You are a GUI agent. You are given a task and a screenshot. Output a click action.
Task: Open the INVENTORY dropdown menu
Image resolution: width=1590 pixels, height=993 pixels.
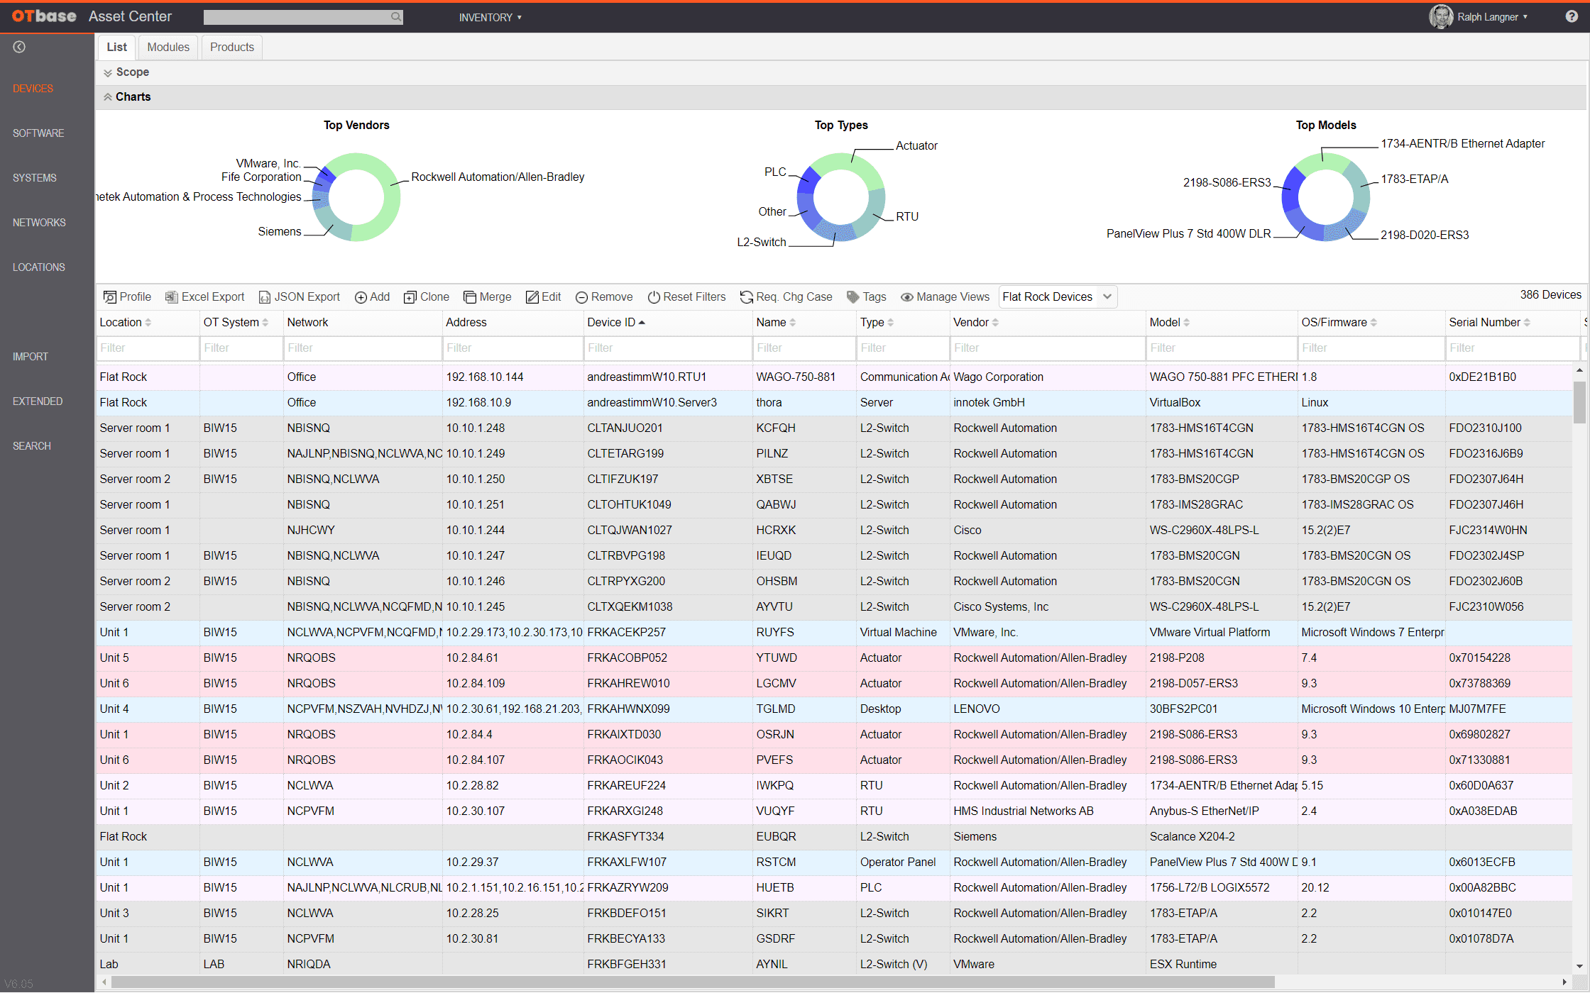[x=490, y=17]
